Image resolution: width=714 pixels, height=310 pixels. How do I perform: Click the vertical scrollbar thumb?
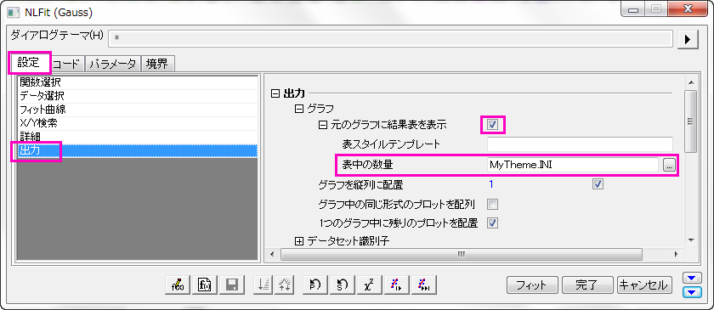coord(691,121)
